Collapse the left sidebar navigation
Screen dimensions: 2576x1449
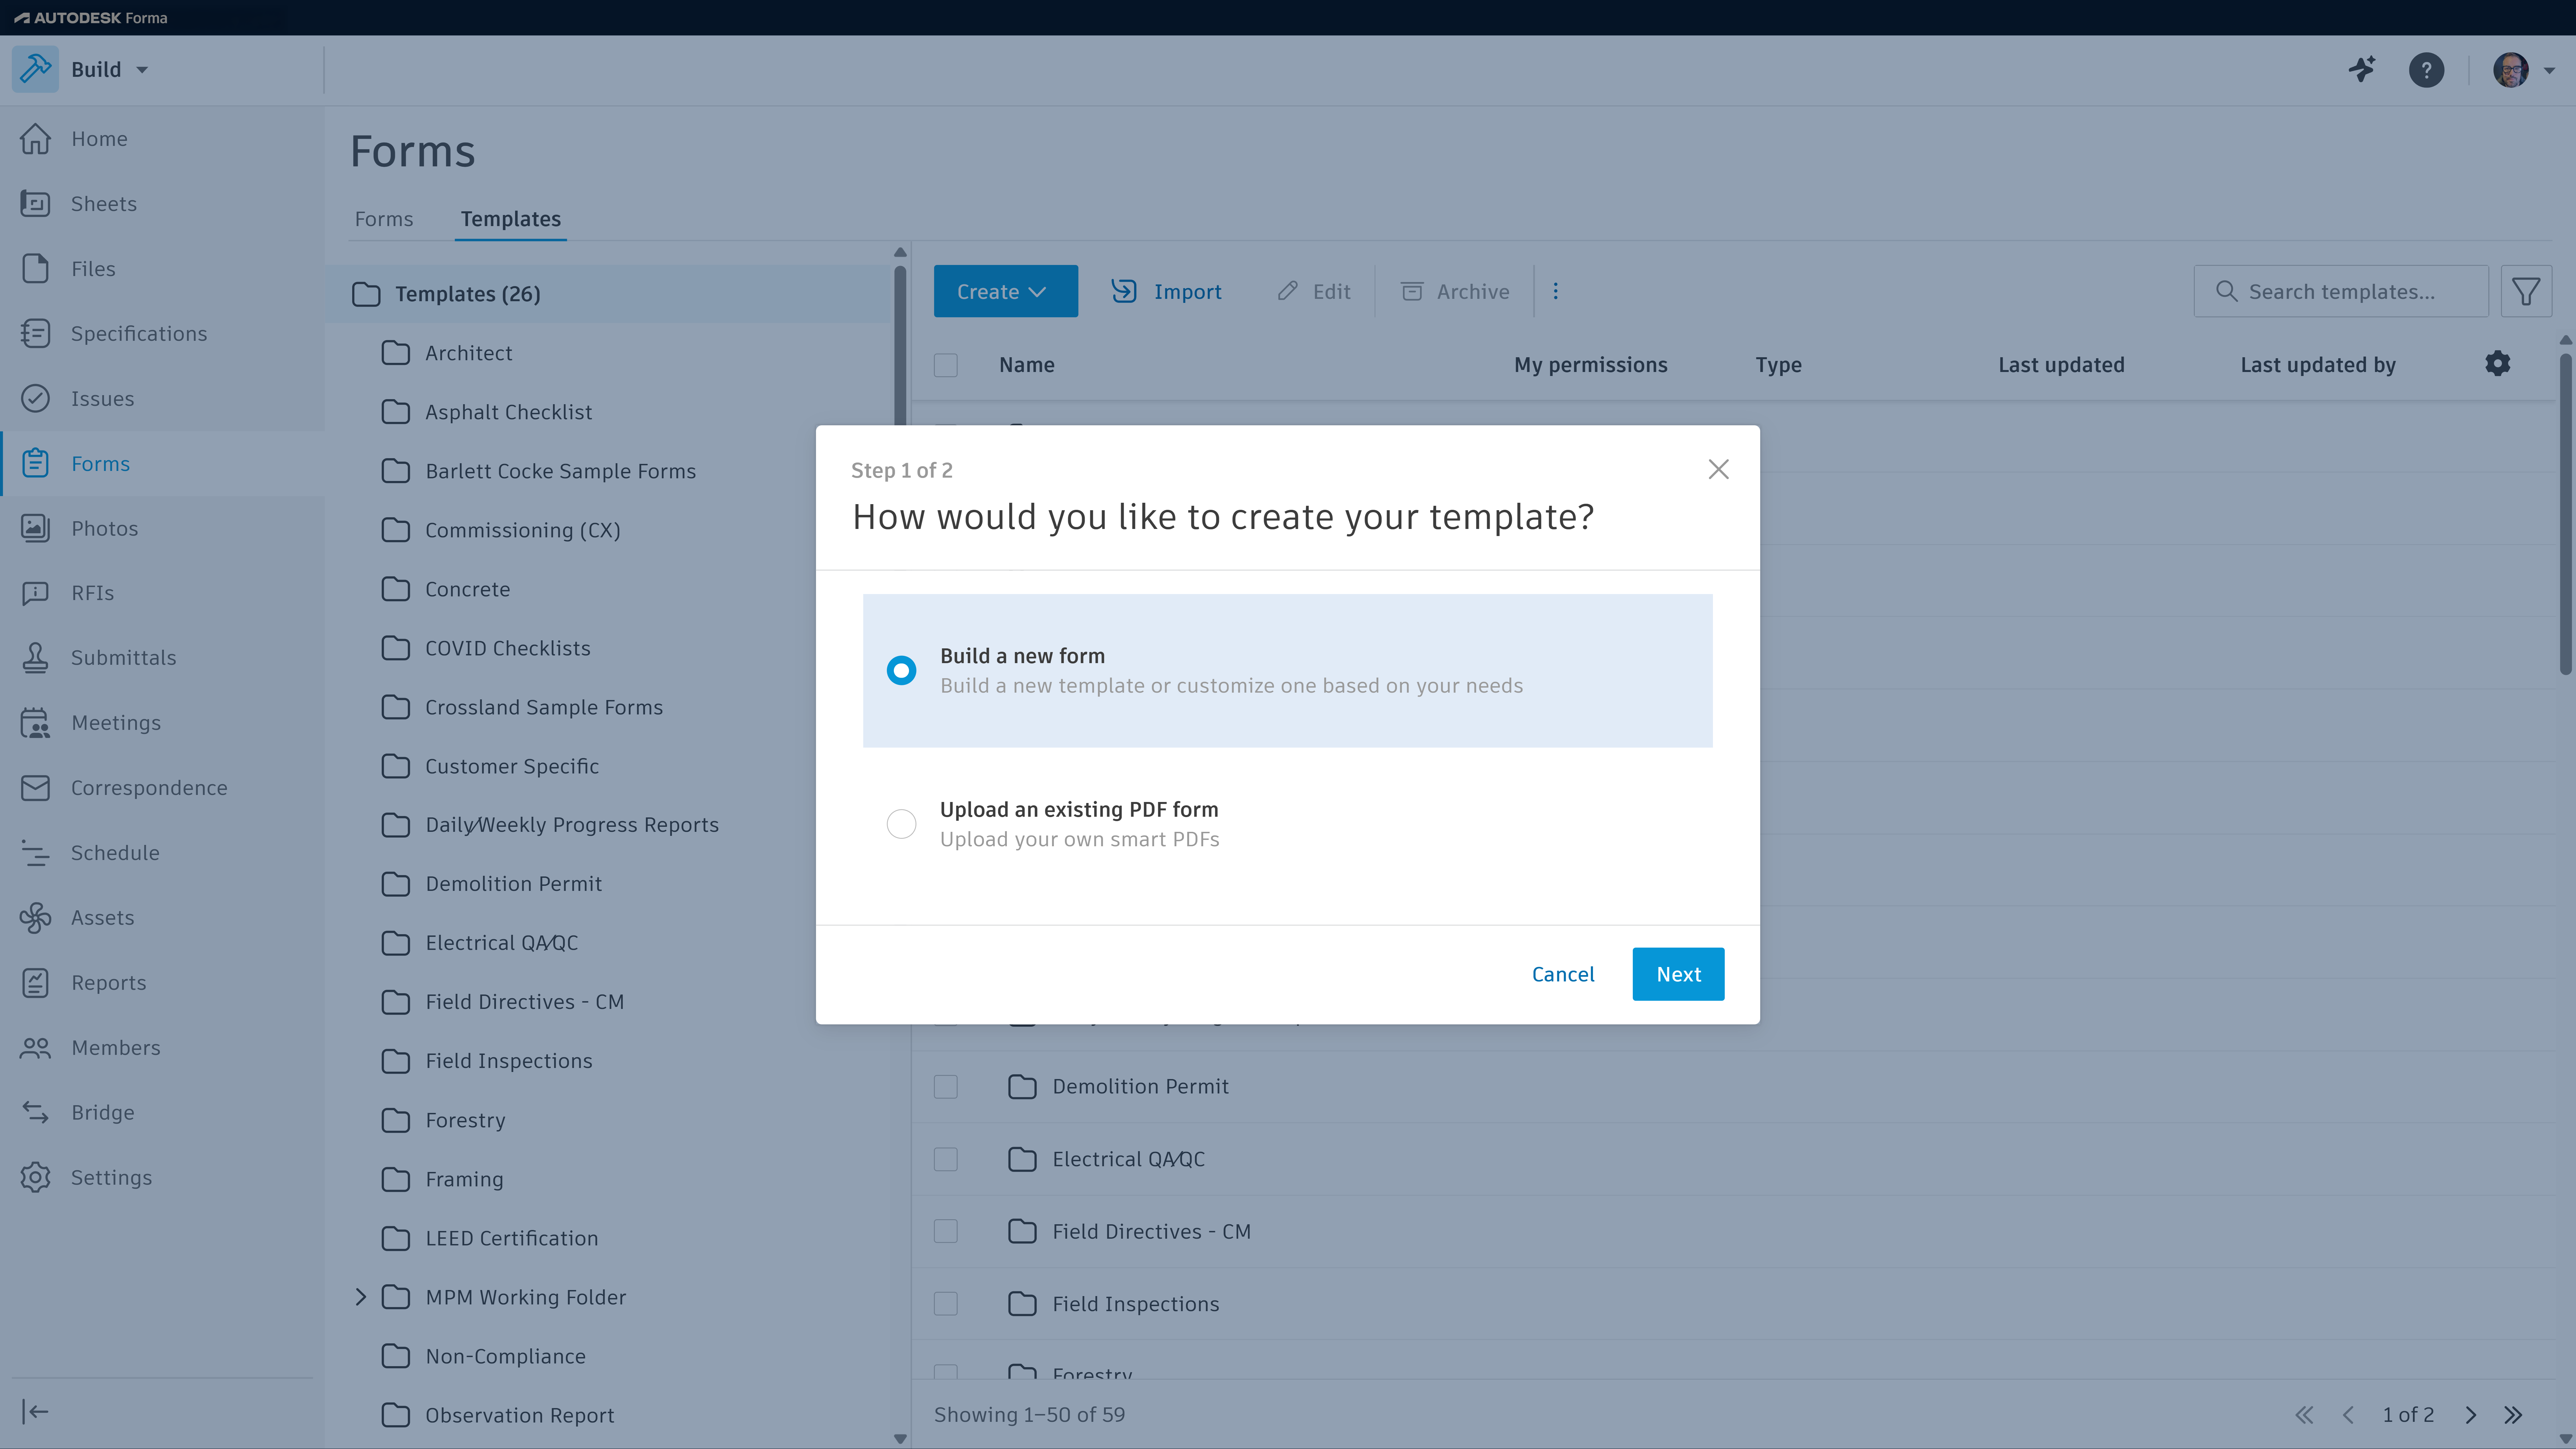coord(35,1411)
